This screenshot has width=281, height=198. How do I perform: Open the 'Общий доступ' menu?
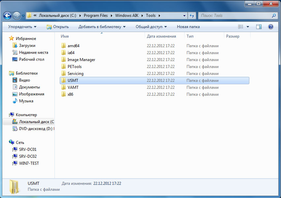coord(151,27)
